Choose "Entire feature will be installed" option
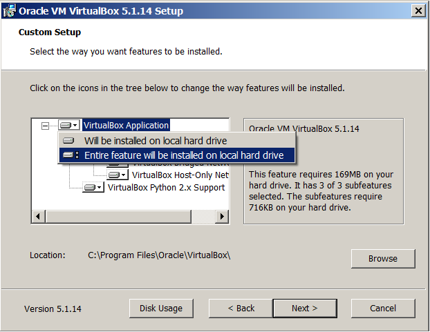430x332 pixels. pos(177,155)
